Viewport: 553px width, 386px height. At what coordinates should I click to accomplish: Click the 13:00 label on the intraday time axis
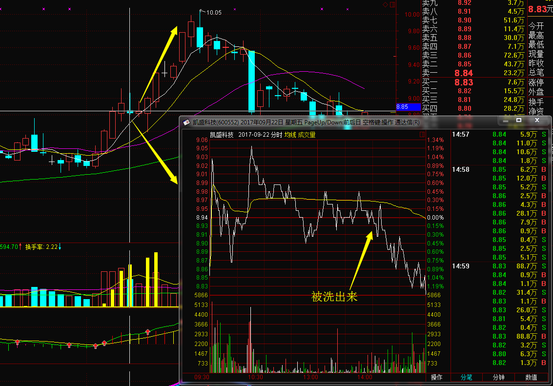311,377
